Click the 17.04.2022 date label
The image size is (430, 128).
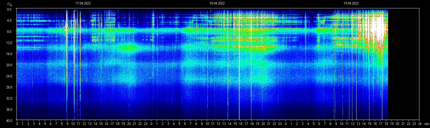point(83,4)
